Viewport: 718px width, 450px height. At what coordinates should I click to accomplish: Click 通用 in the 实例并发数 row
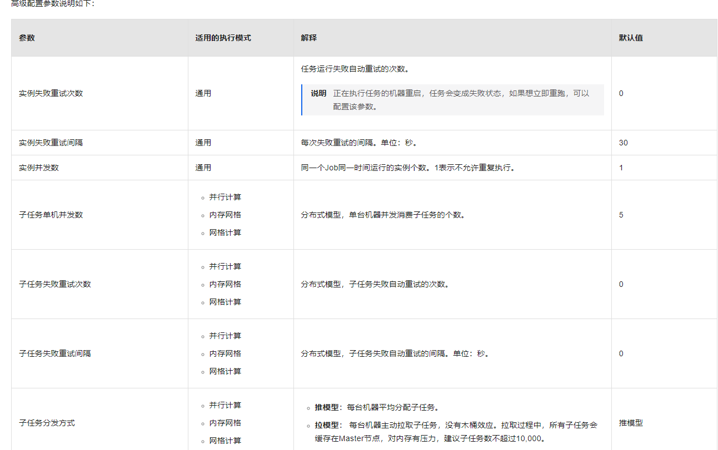coord(203,168)
